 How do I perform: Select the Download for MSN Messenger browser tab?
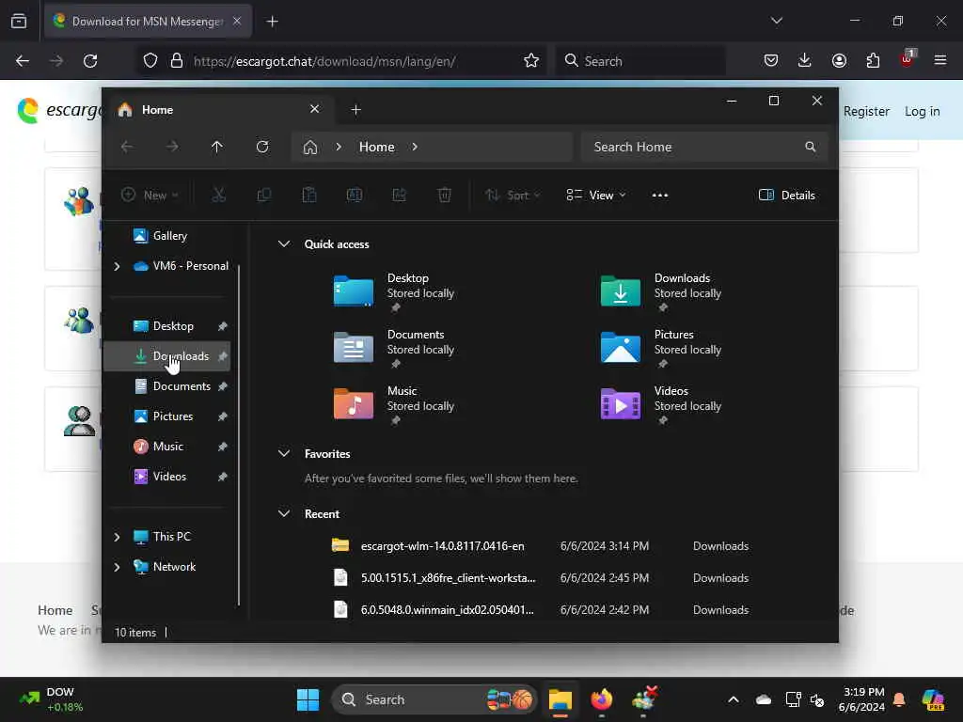pos(148,21)
